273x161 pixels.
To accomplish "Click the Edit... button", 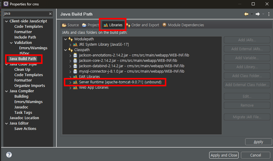I will pos(247,96).
